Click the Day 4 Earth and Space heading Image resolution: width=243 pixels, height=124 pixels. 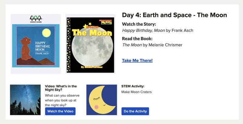coord(174,15)
